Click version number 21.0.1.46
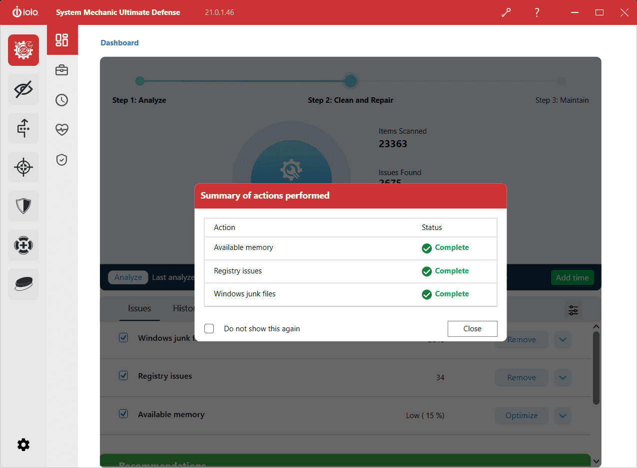The width and height of the screenshot is (637, 468). pyautogui.click(x=219, y=12)
